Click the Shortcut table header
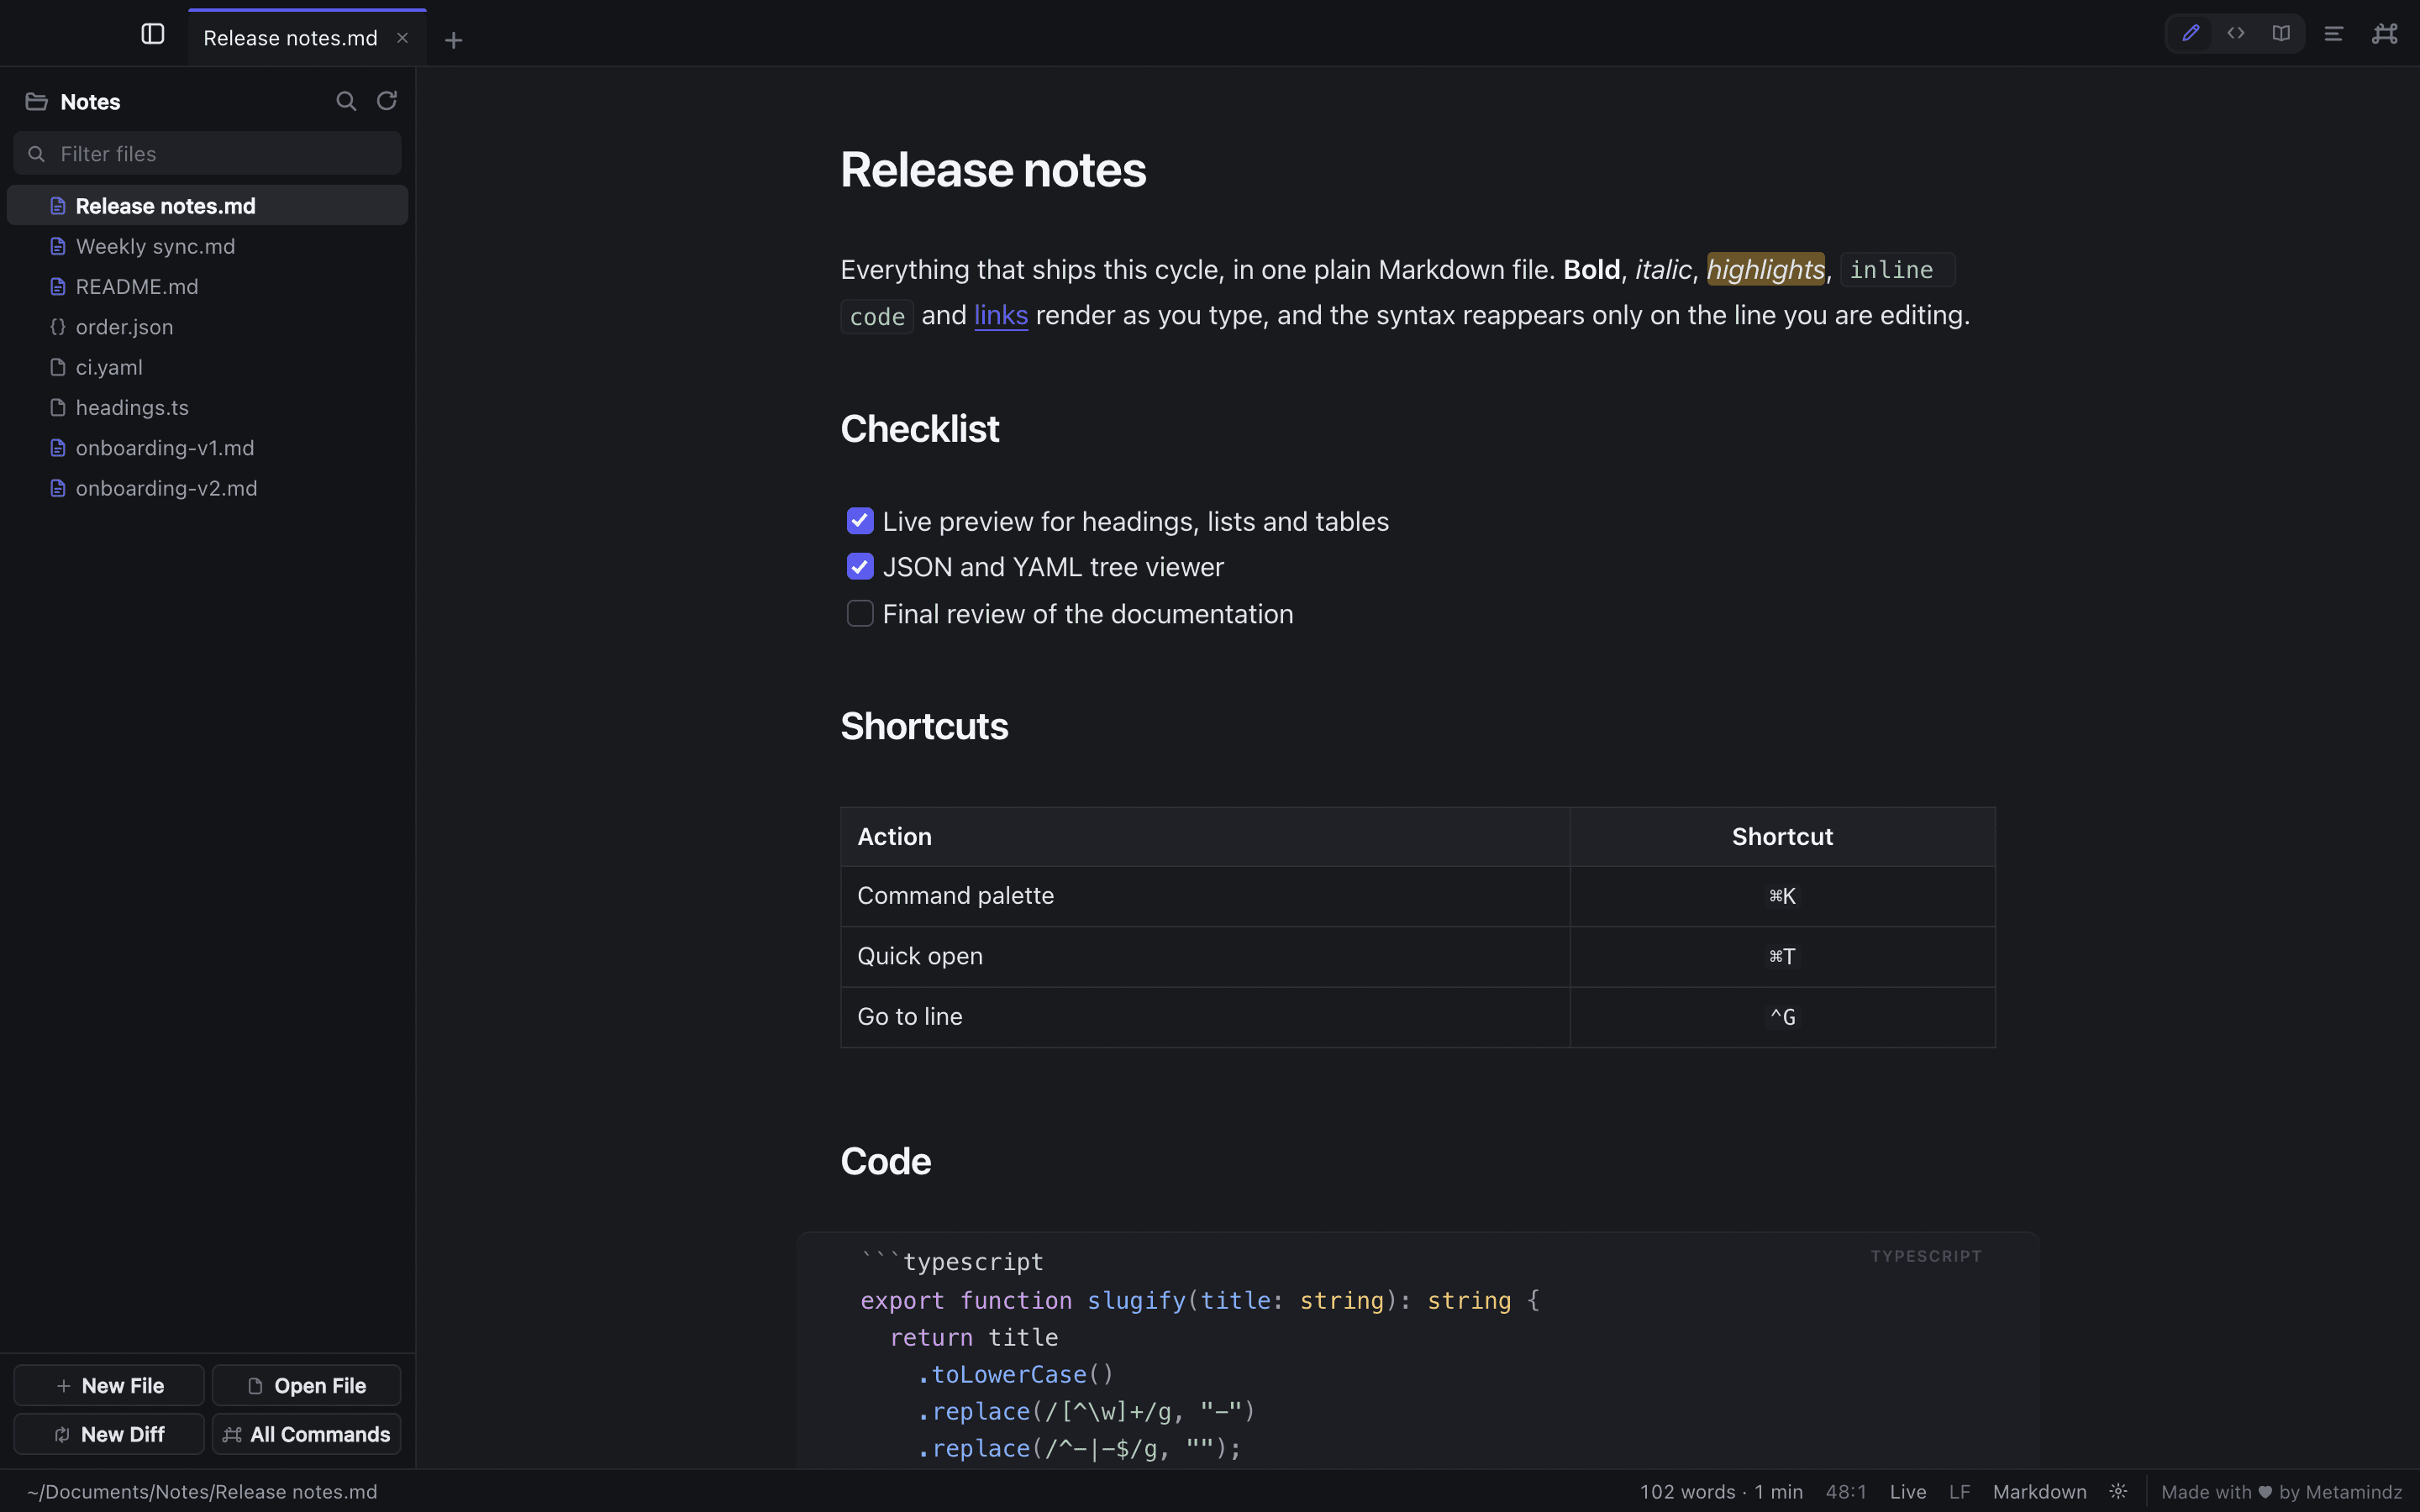This screenshot has height=1512, width=2420. click(1782, 837)
